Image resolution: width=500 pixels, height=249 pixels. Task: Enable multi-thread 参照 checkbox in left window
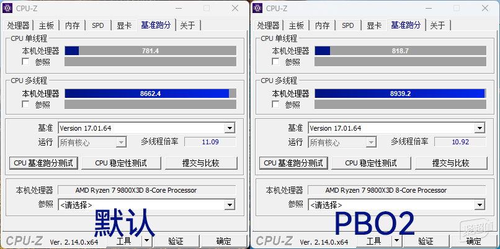[x=25, y=104]
